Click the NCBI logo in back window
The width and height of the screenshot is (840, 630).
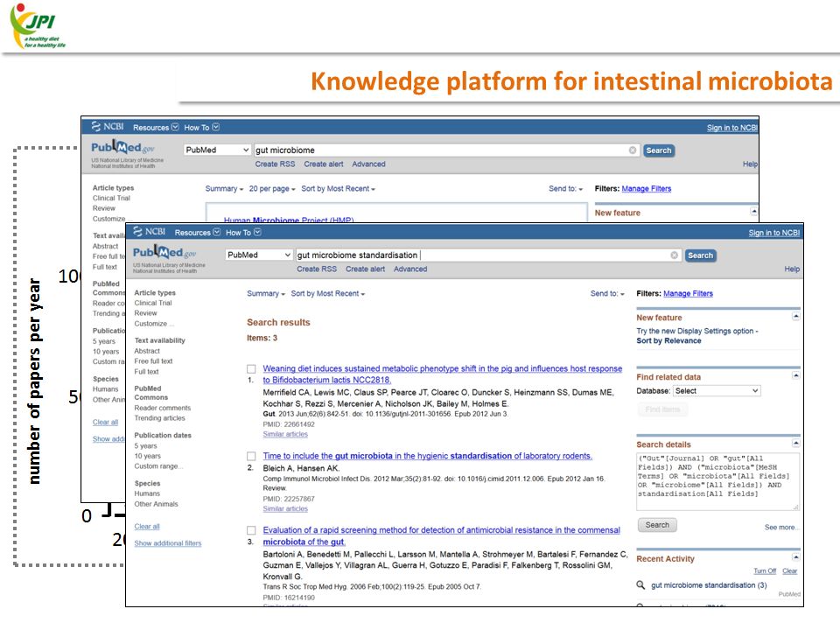coord(107,127)
